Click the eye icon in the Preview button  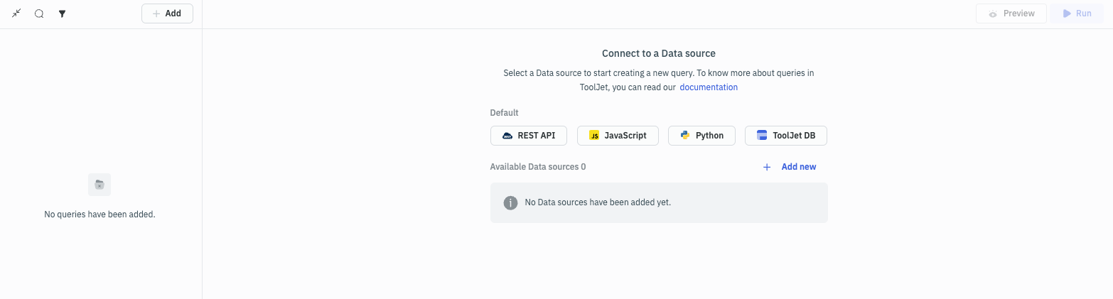tap(993, 13)
